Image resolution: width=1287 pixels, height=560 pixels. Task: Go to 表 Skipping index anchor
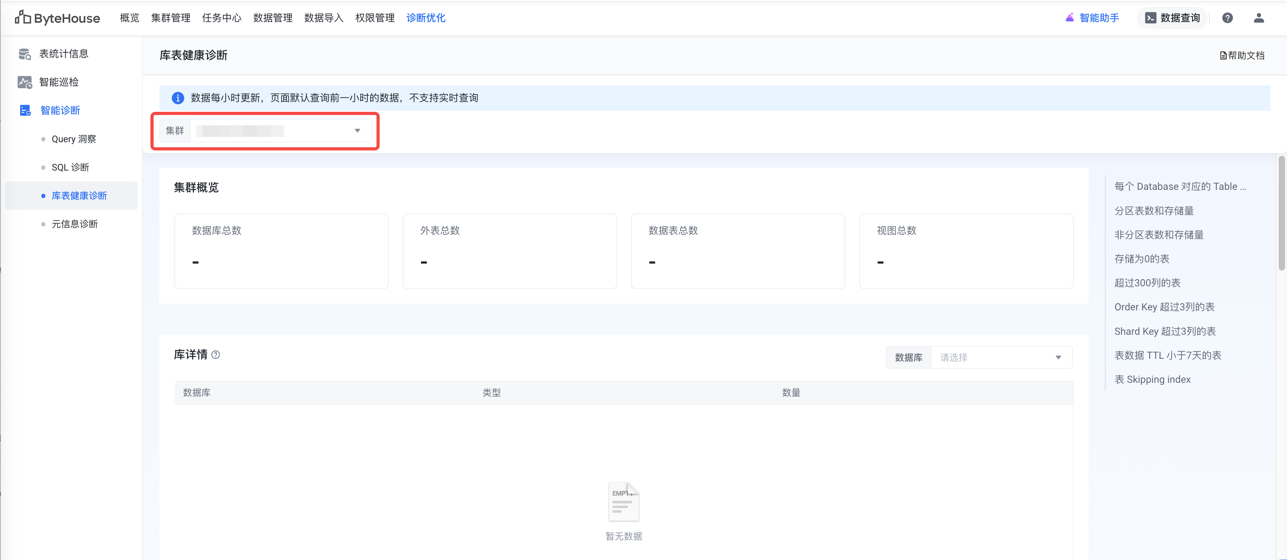coord(1152,380)
